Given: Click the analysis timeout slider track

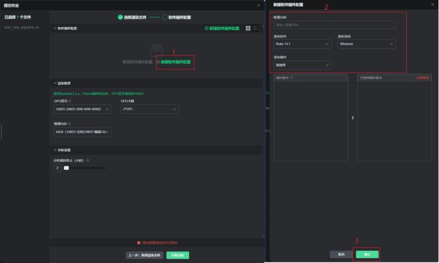Looking at the screenshot, I should click(x=85, y=168).
